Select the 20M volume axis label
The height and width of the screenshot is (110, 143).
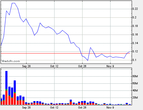pyautogui.click(x=135, y=98)
